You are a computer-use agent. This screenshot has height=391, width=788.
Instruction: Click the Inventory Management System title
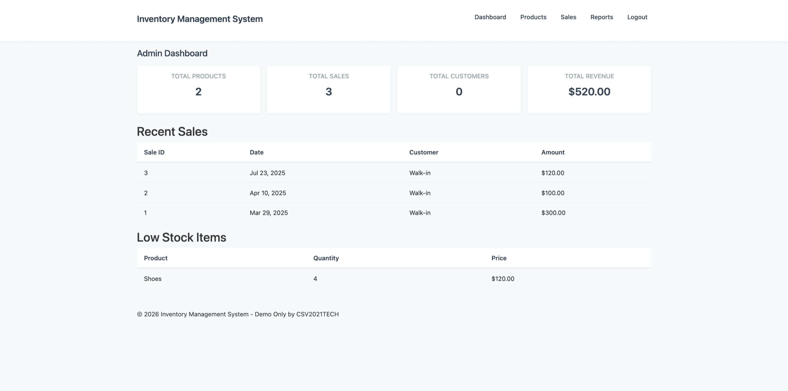(200, 19)
